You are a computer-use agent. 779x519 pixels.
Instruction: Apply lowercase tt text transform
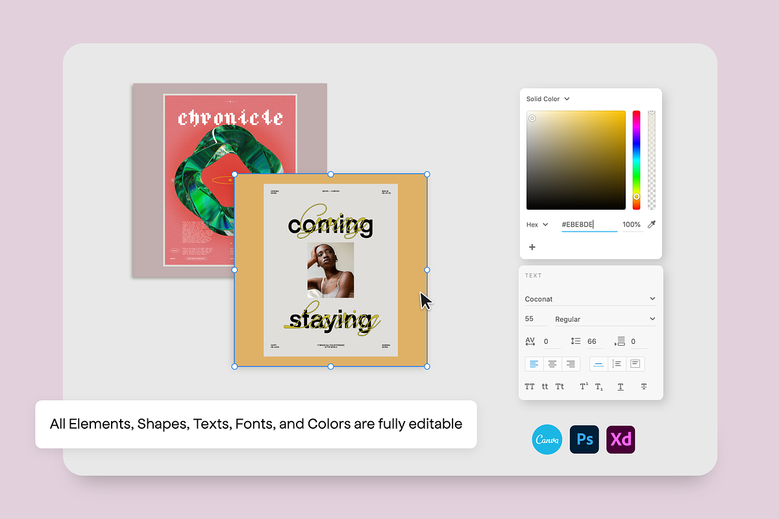[545, 387]
